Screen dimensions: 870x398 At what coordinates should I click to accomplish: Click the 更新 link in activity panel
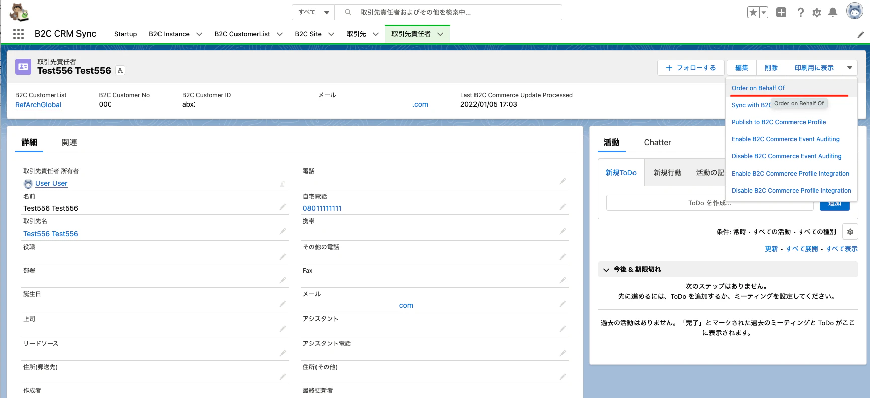pyautogui.click(x=771, y=249)
